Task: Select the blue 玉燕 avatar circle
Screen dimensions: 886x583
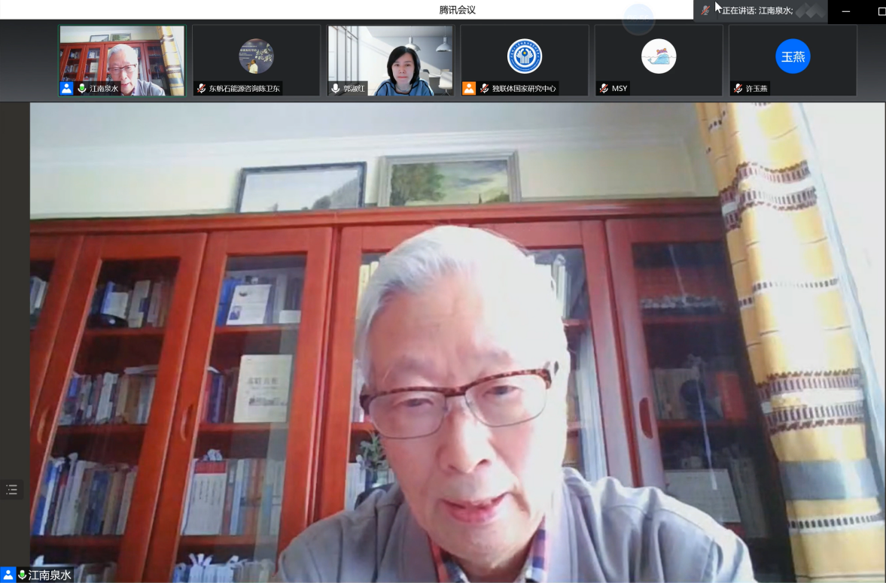Action: [793, 56]
